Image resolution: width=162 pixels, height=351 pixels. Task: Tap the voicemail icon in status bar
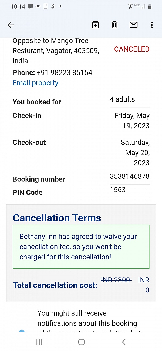(x=38, y=6)
